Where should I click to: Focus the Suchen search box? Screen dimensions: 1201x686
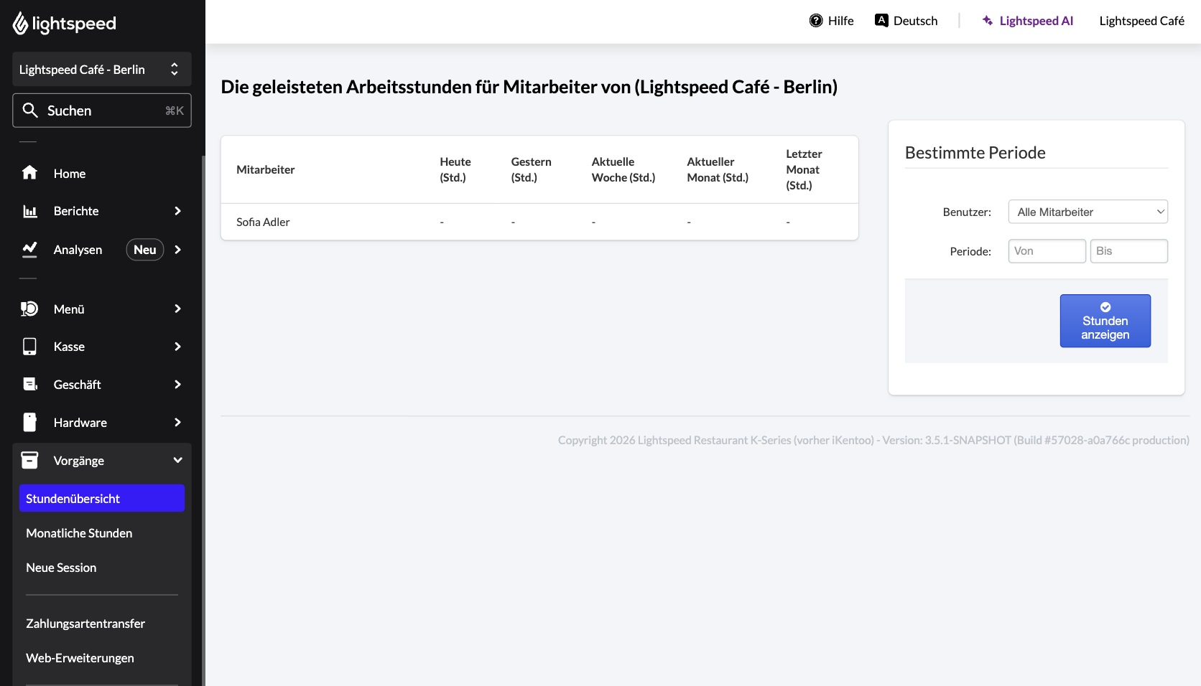(102, 111)
